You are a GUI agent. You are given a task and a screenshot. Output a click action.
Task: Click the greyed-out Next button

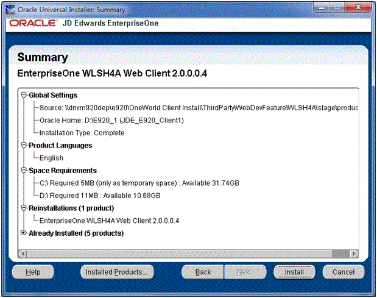pyautogui.click(x=245, y=272)
